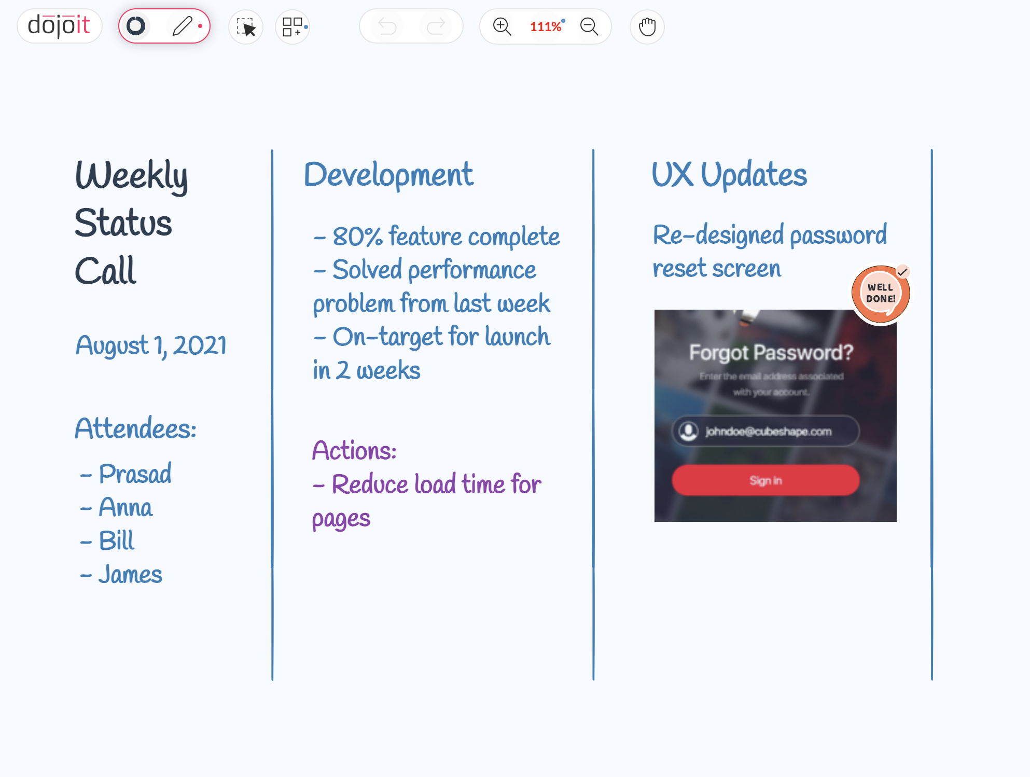Screen dimensions: 1030x777
Task: Select the UX Updates heading
Action: (x=730, y=174)
